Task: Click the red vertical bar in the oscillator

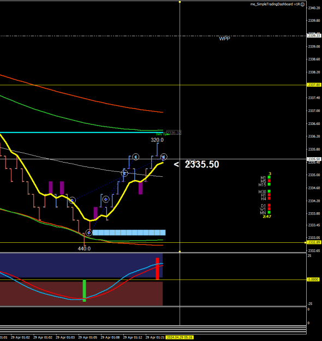Action: coord(157,268)
